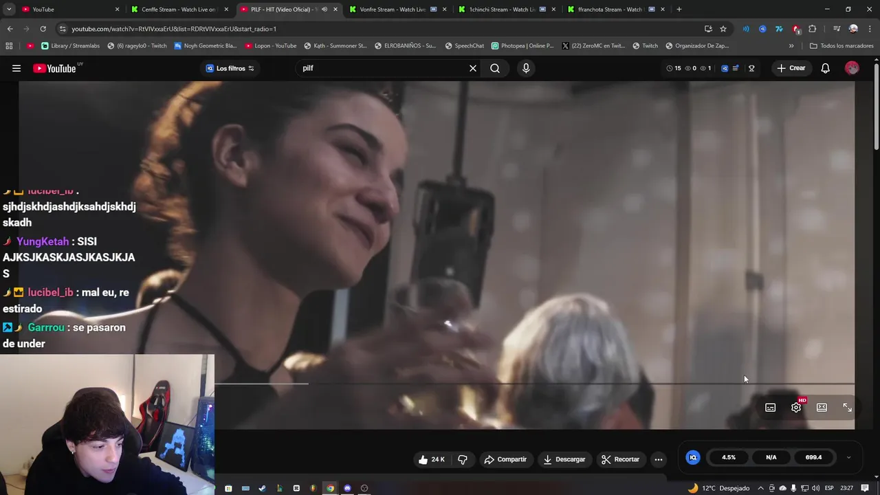Show hidden bookmarks with the double chevron
The image size is (880, 495).
[x=791, y=46]
